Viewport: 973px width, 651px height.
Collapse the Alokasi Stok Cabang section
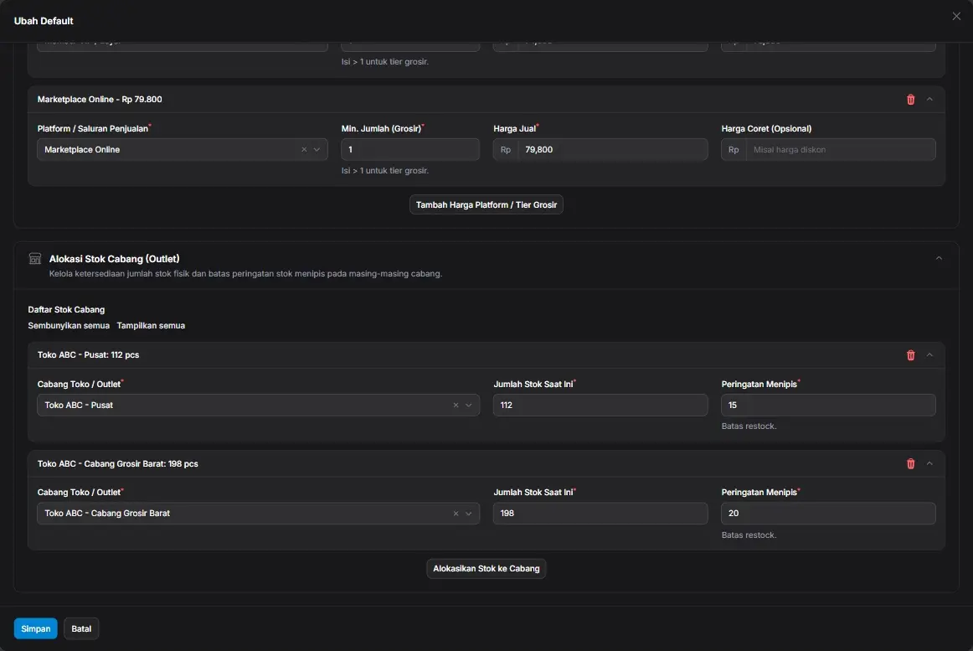(x=939, y=258)
